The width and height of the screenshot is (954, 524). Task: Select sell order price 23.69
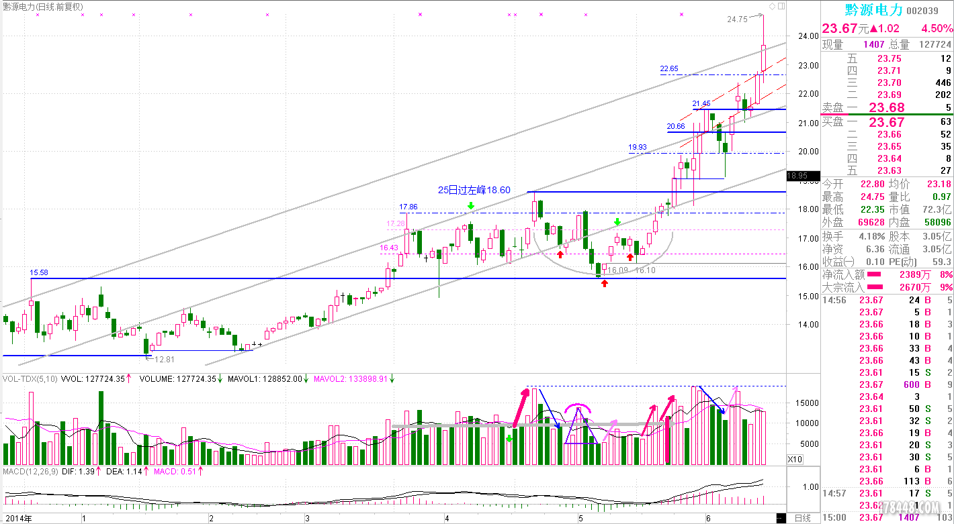(890, 95)
